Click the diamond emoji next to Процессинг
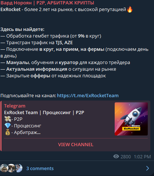 (8, 126)
